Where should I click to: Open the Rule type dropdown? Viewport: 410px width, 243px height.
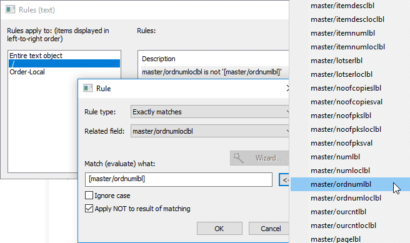(210, 112)
